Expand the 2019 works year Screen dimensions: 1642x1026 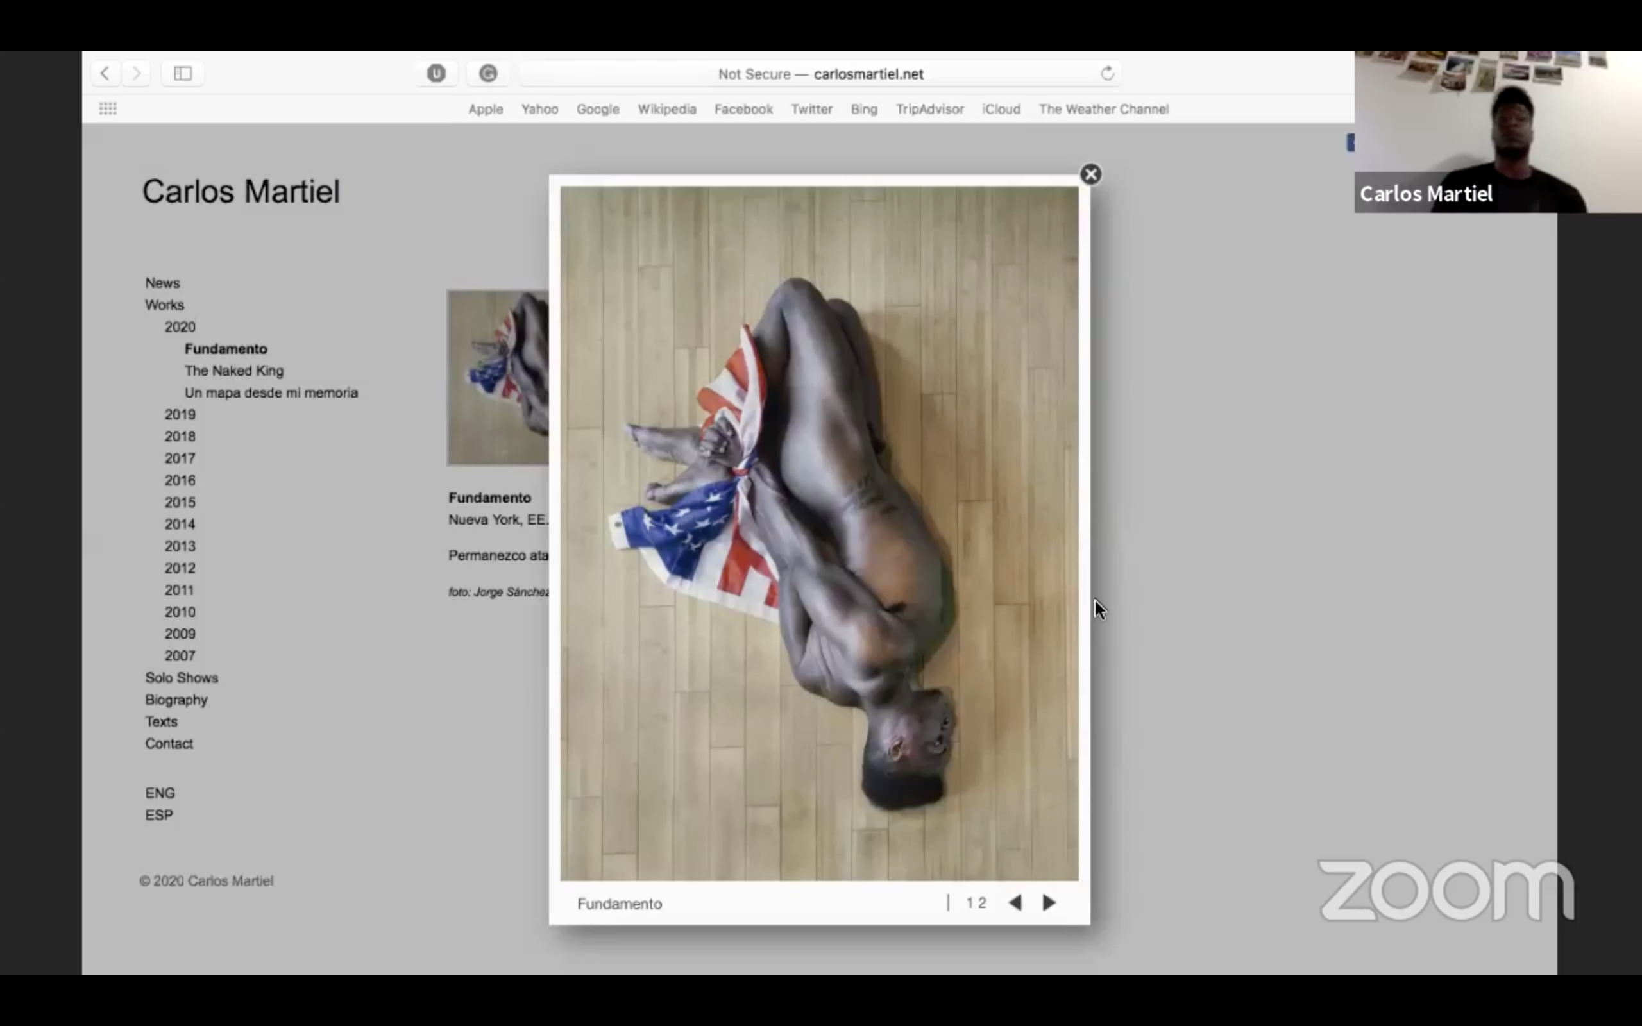[180, 415]
